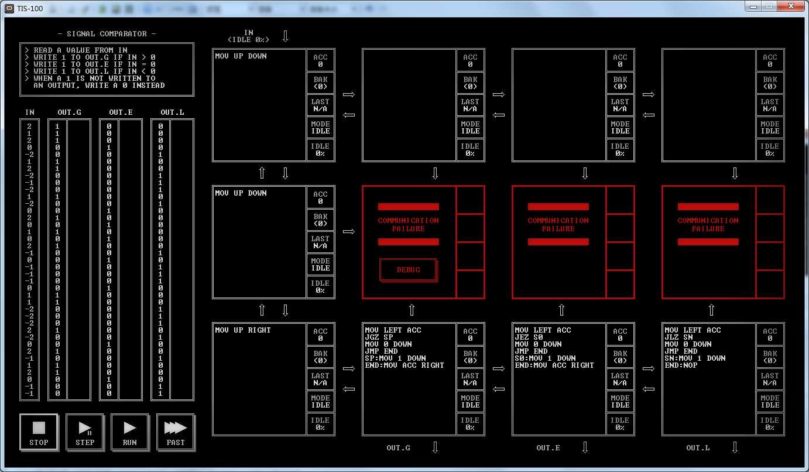Click the IN column header in the data panel
The width and height of the screenshot is (809, 472).
click(x=30, y=112)
